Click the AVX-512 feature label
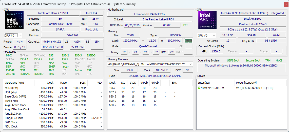This screenshot has width=289, height=132. pos(80,59)
